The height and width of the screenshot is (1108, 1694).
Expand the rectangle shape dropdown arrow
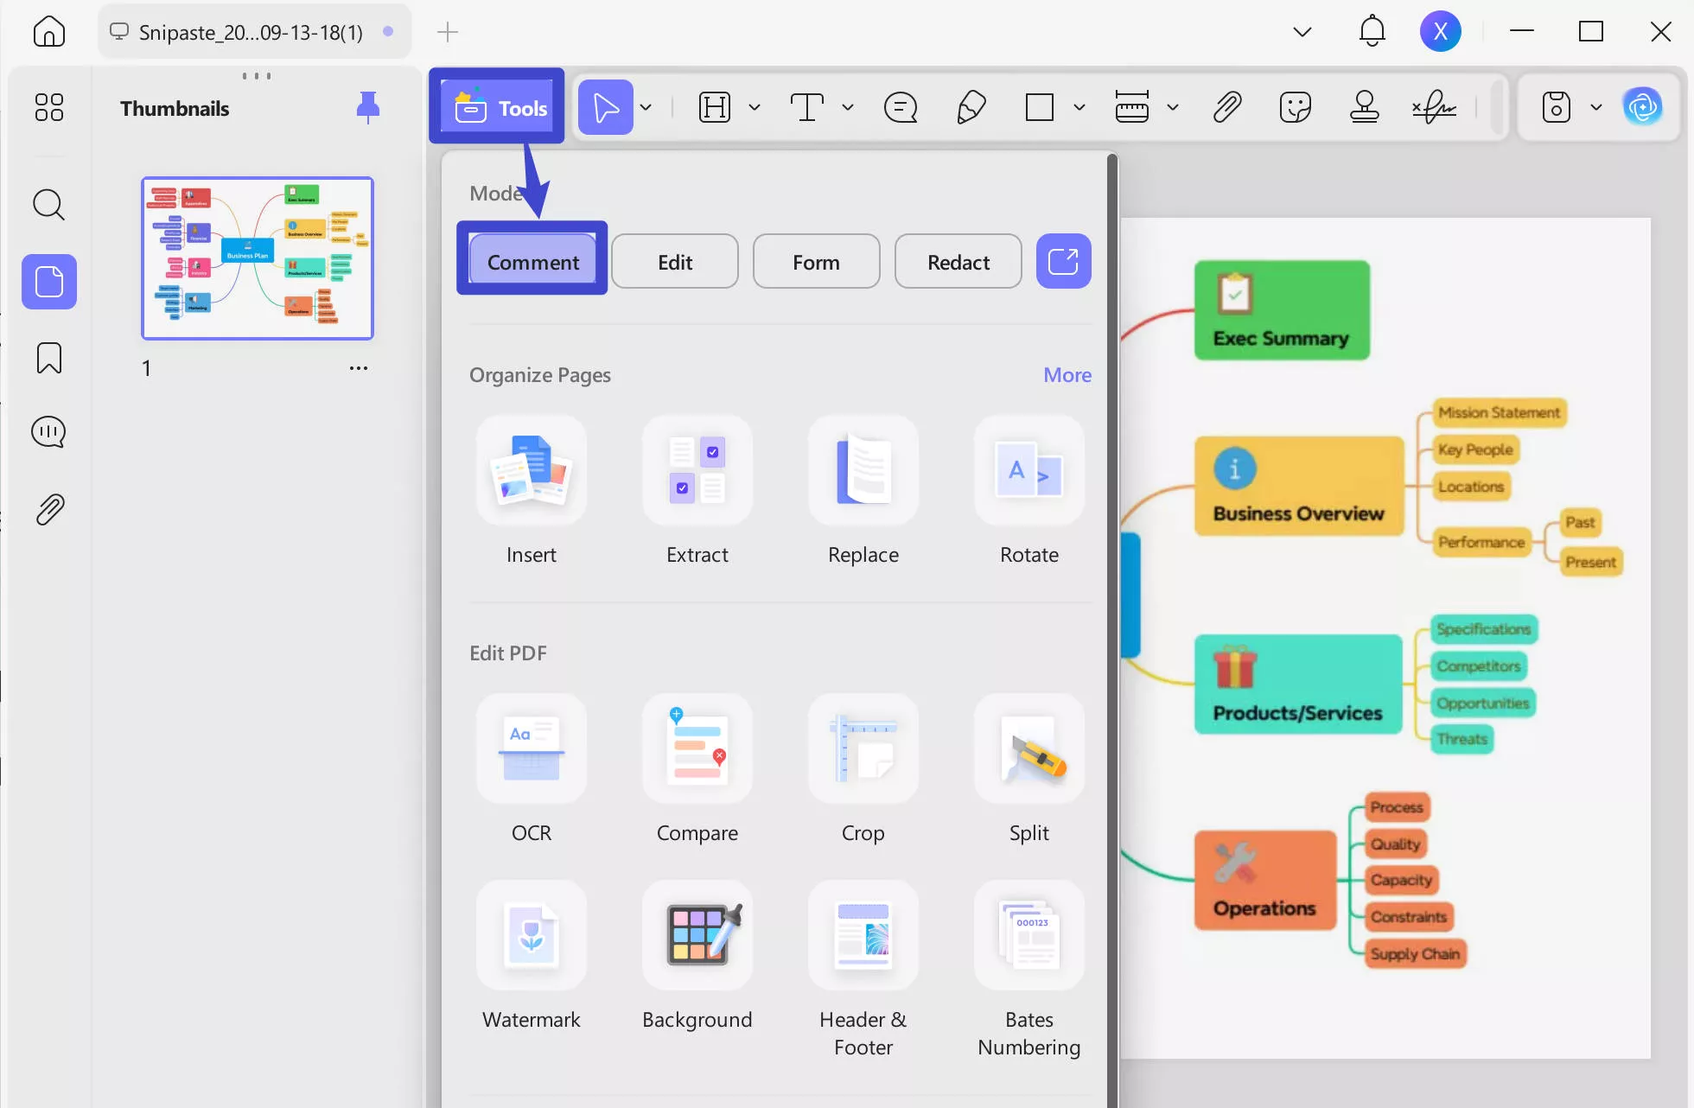click(1079, 107)
